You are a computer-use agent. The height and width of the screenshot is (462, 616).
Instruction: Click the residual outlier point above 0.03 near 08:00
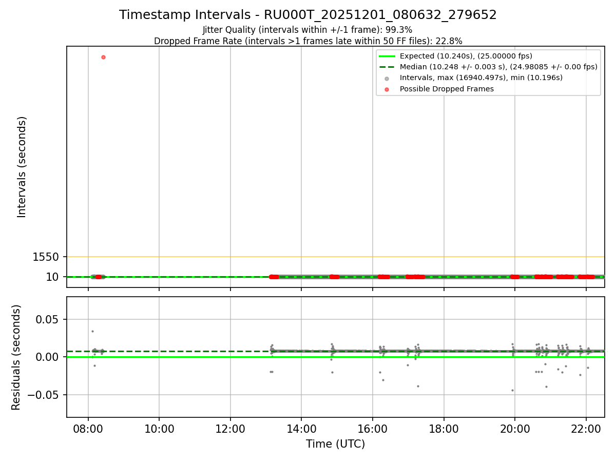(92, 331)
